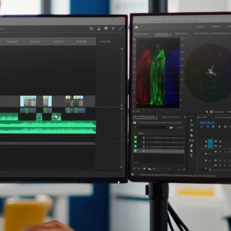Select the Selection tool arrow
Viewport: 231px width, 231px height.
tap(192, 120)
